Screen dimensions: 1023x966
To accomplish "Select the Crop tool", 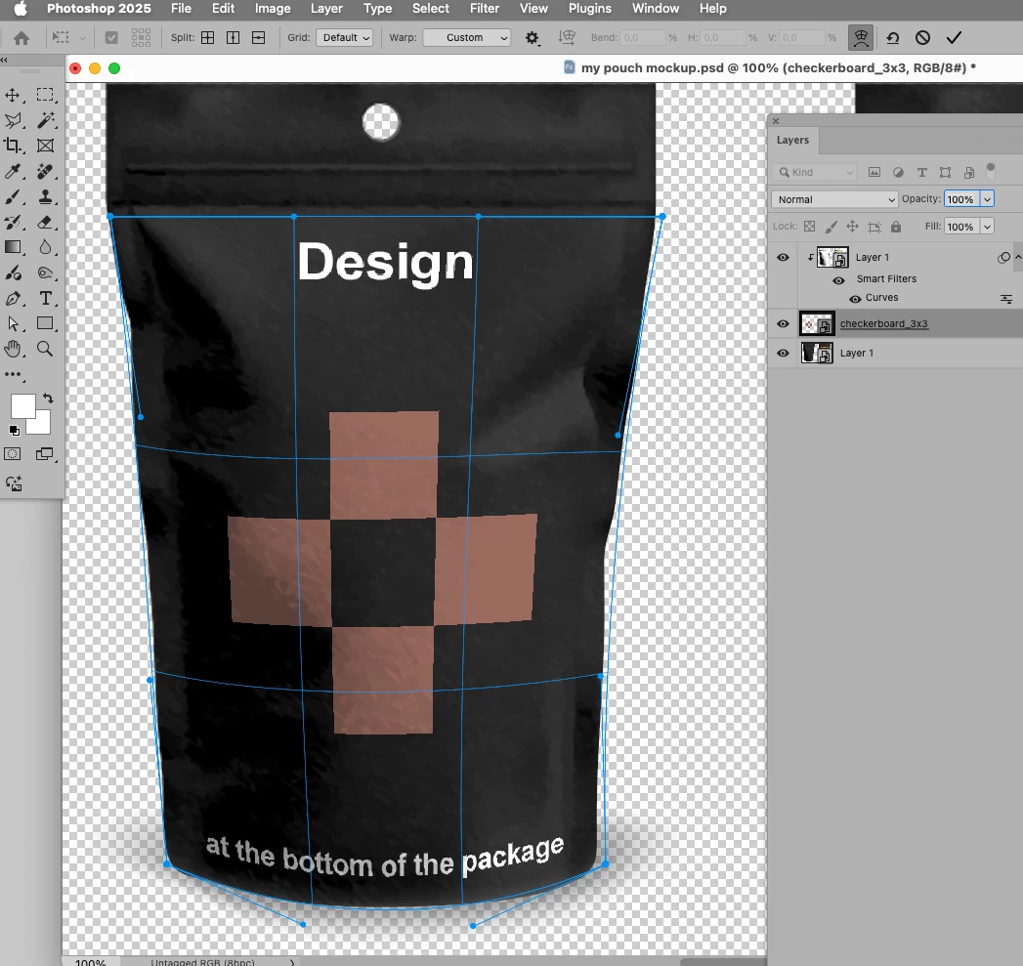I will (13, 146).
